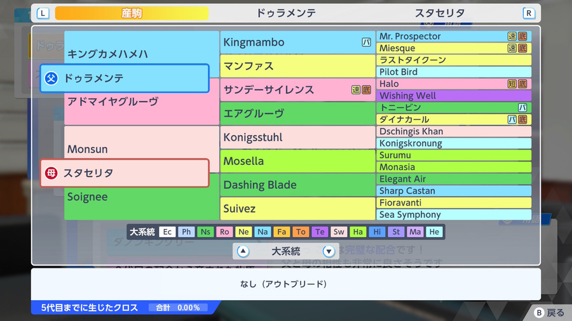Click the red 母 dam icon
This screenshot has width=572, height=321.
(x=51, y=173)
